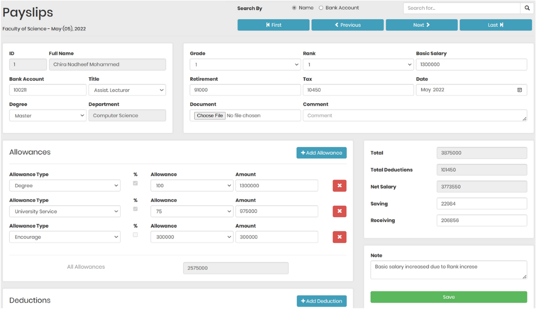
Task: Go to the First payslip
Action: [x=273, y=25]
